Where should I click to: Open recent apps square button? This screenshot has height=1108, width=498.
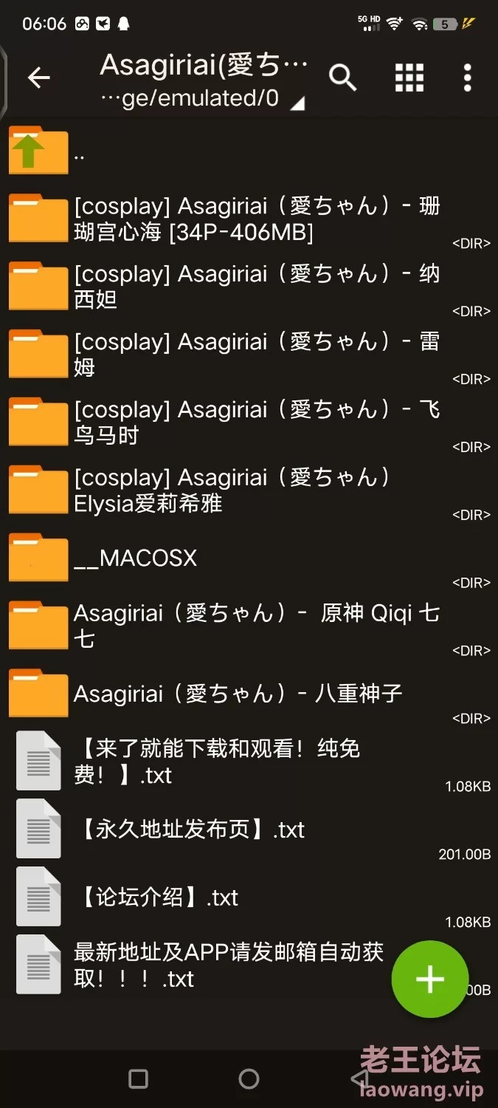point(138,1079)
